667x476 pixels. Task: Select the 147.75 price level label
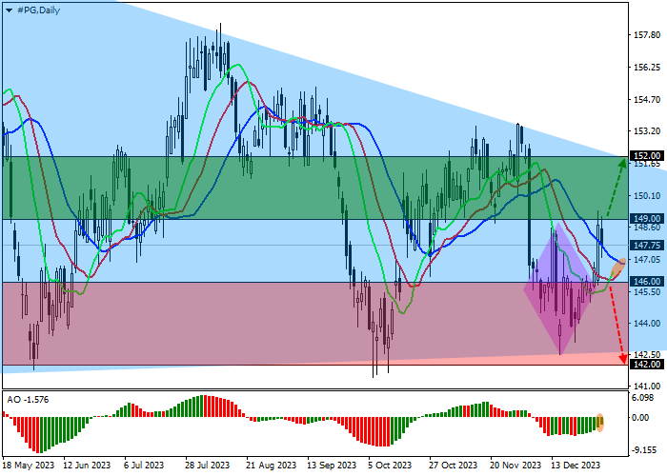point(646,246)
